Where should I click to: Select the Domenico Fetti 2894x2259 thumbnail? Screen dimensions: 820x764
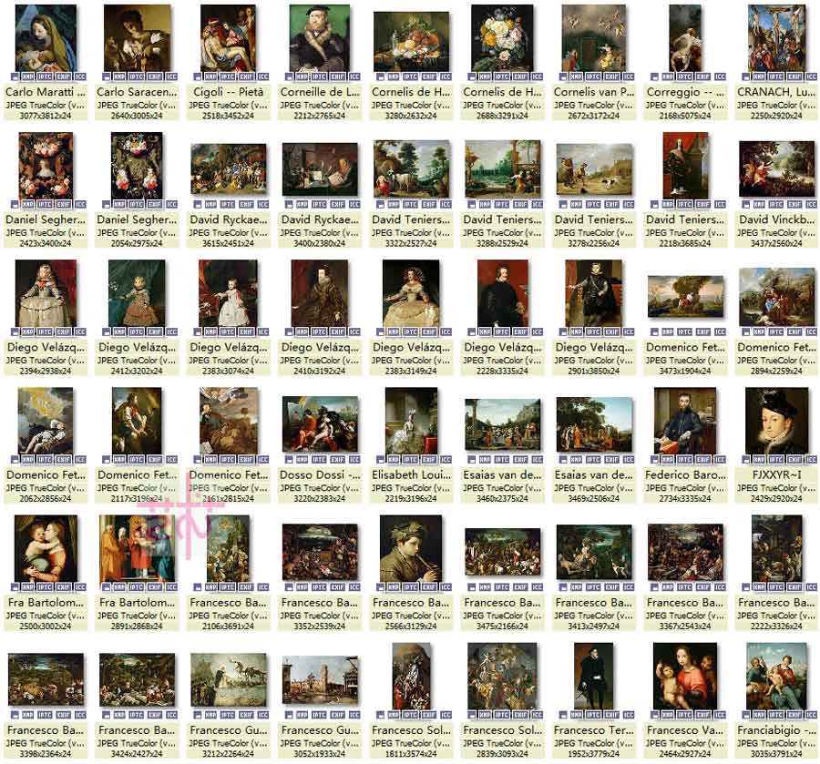click(x=776, y=296)
